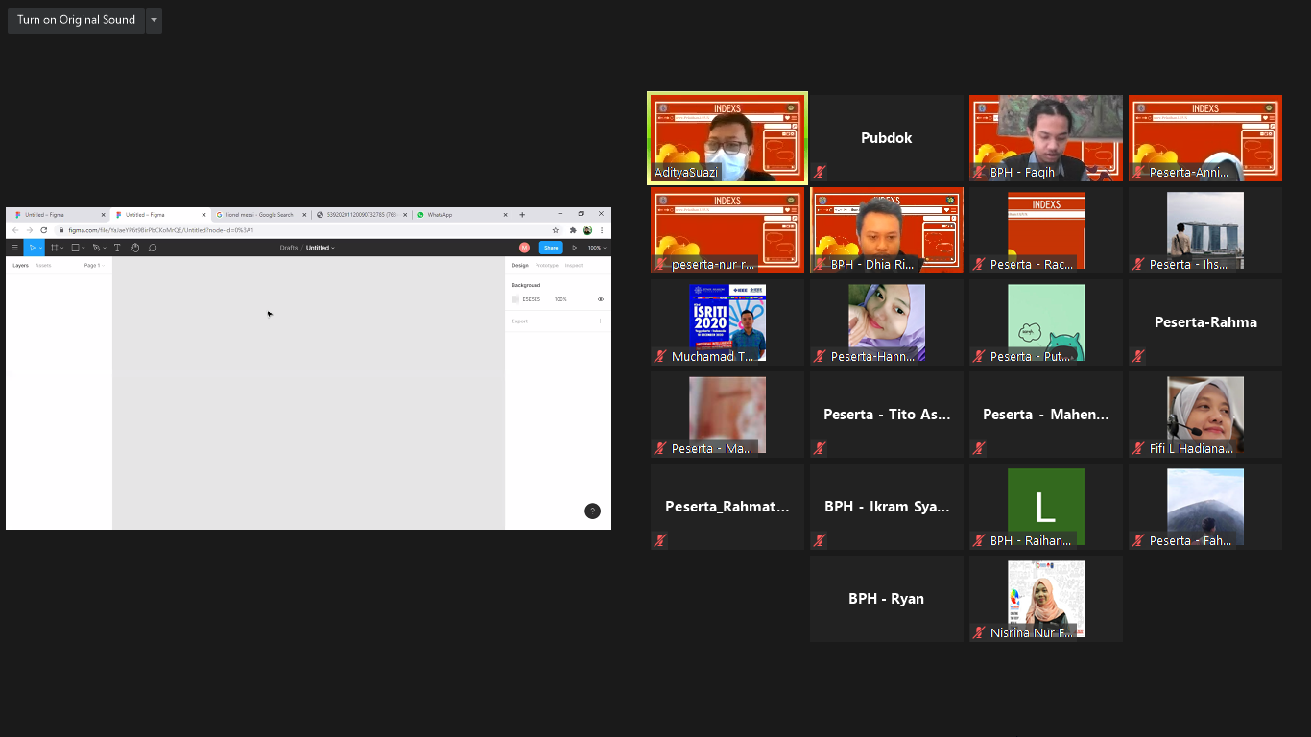The width and height of the screenshot is (1311, 737).
Task: Click the Peserta-Rahma participant tile
Action: 1205,321
